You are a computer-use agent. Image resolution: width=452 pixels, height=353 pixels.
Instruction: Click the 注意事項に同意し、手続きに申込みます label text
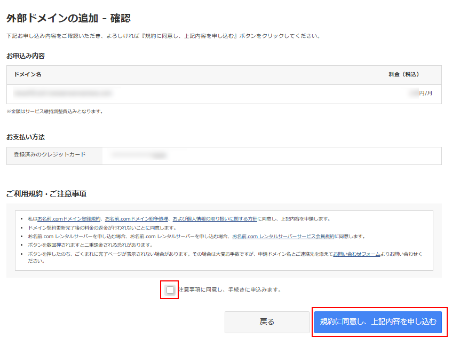(229, 290)
